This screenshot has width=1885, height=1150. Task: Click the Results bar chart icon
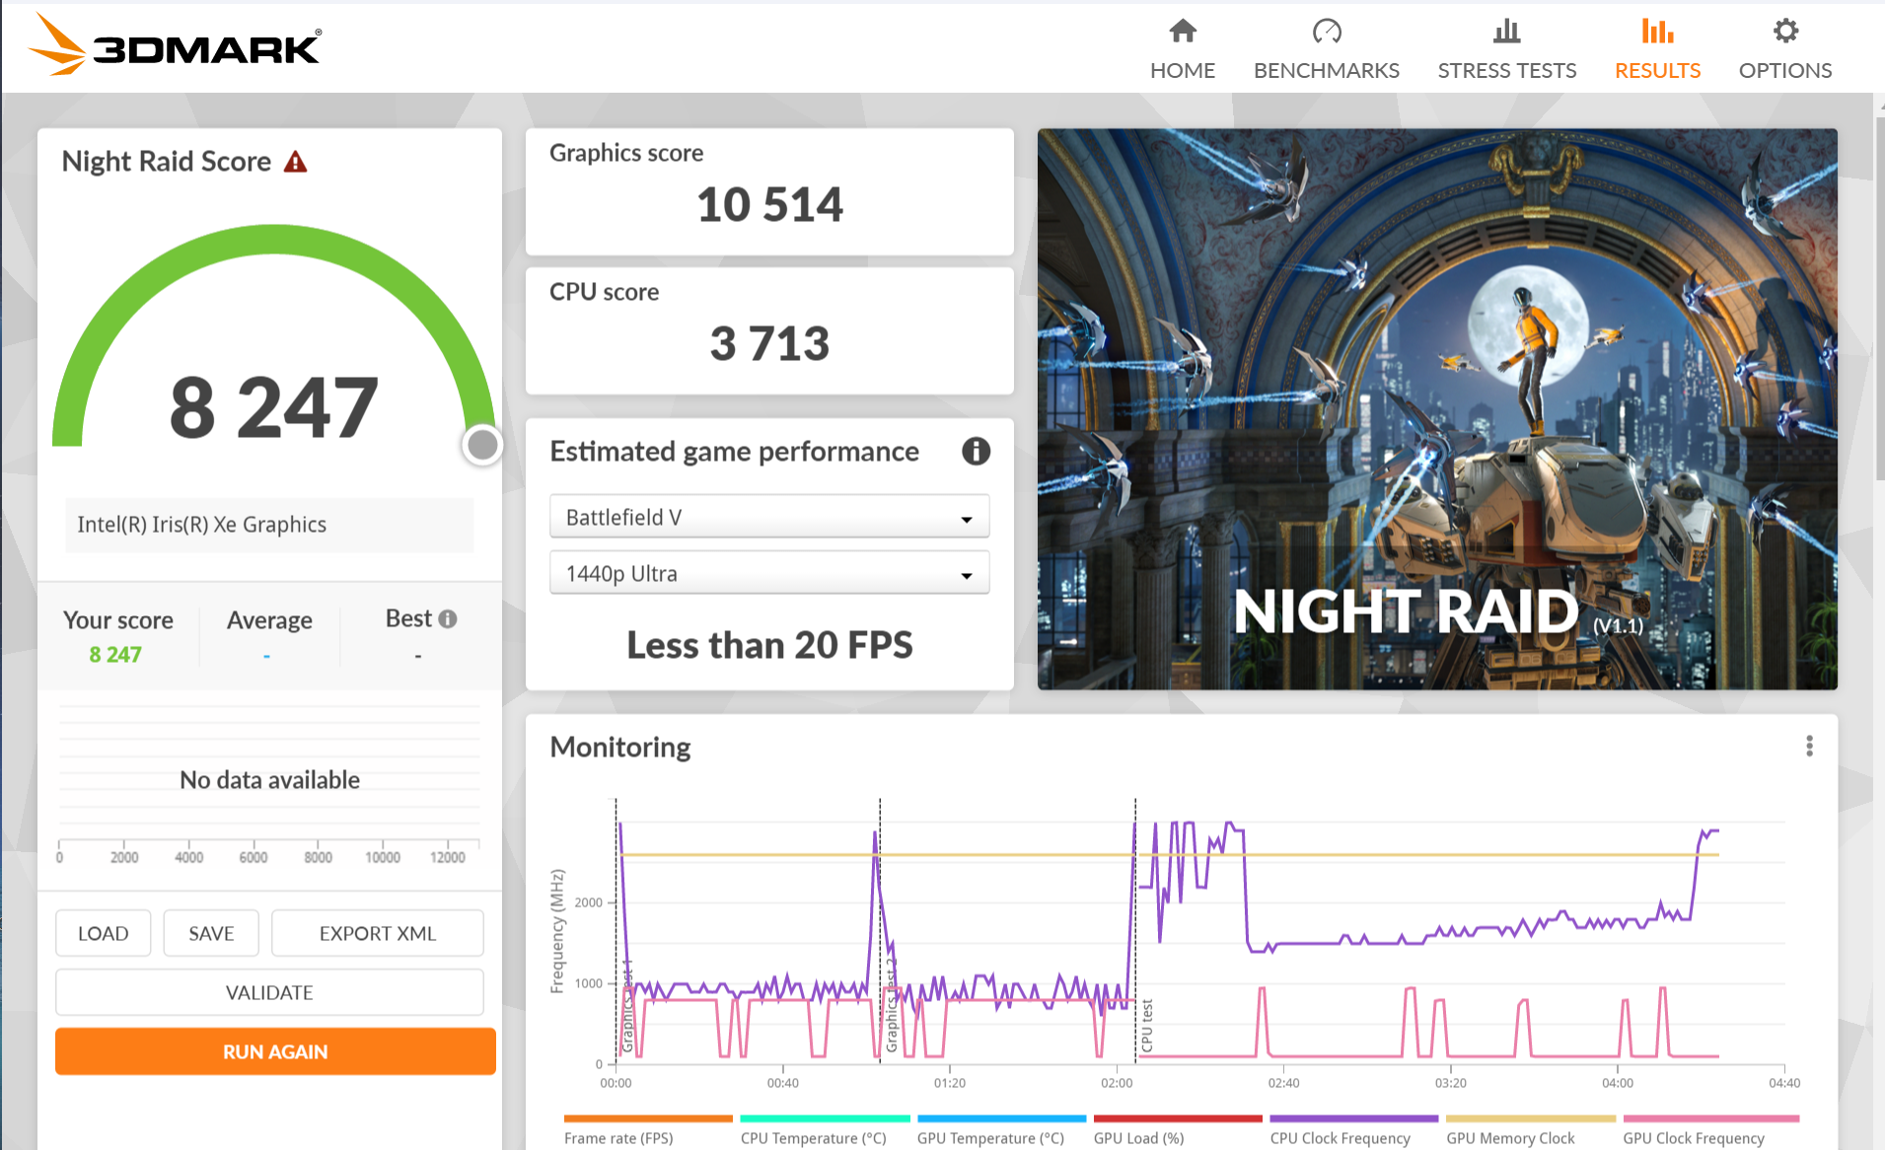(1657, 31)
